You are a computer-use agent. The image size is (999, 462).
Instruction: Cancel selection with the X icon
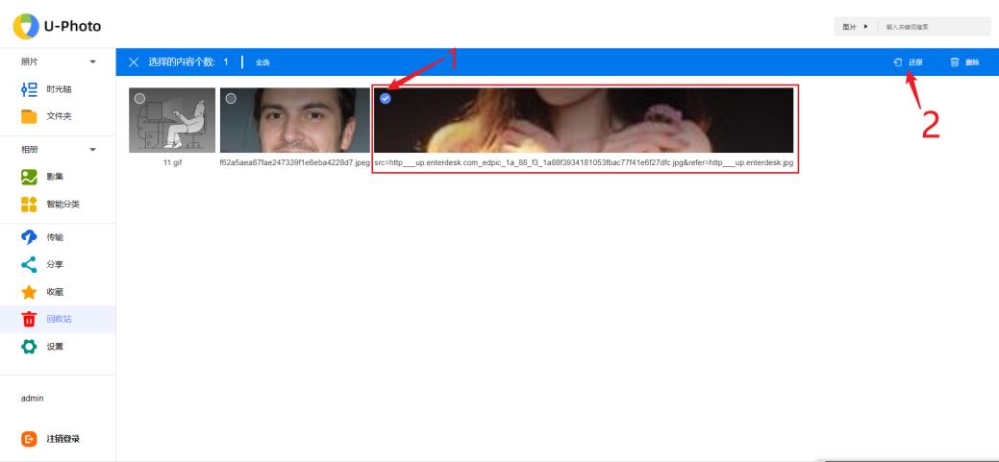(x=134, y=62)
